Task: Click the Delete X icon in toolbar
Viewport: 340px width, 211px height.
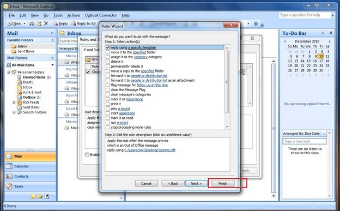Action: tap(46, 23)
